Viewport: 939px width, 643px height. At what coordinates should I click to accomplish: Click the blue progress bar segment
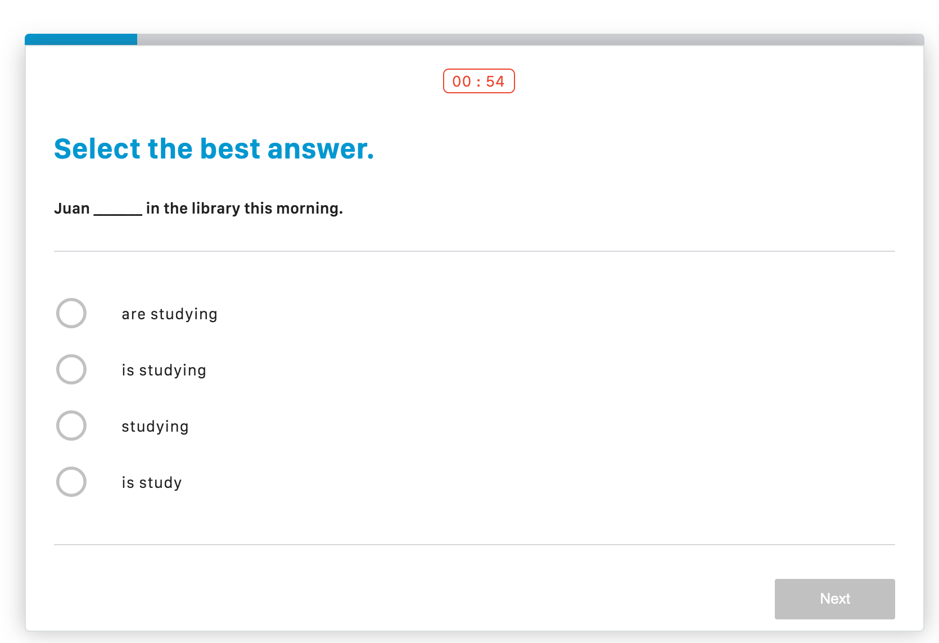pyautogui.click(x=80, y=39)
